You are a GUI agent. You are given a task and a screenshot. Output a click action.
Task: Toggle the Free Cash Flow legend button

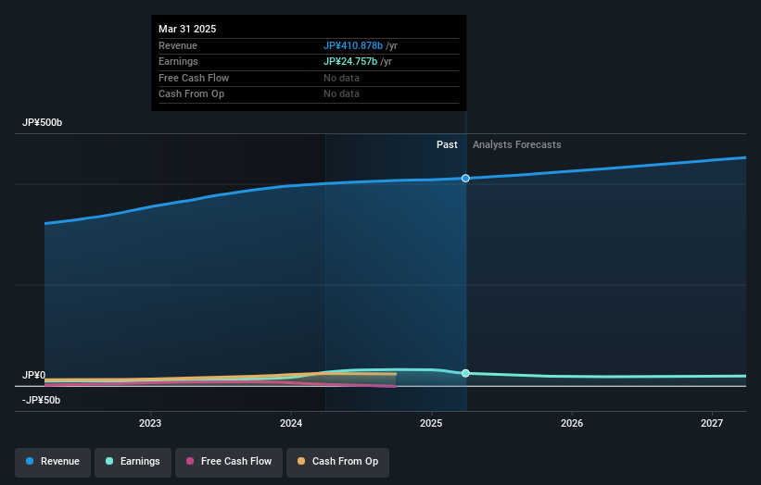[x=229, y=462]
